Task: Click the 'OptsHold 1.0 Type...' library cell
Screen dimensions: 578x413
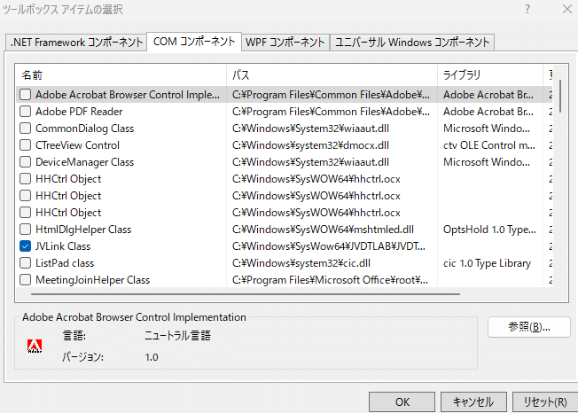Action: tap(489, 230)
